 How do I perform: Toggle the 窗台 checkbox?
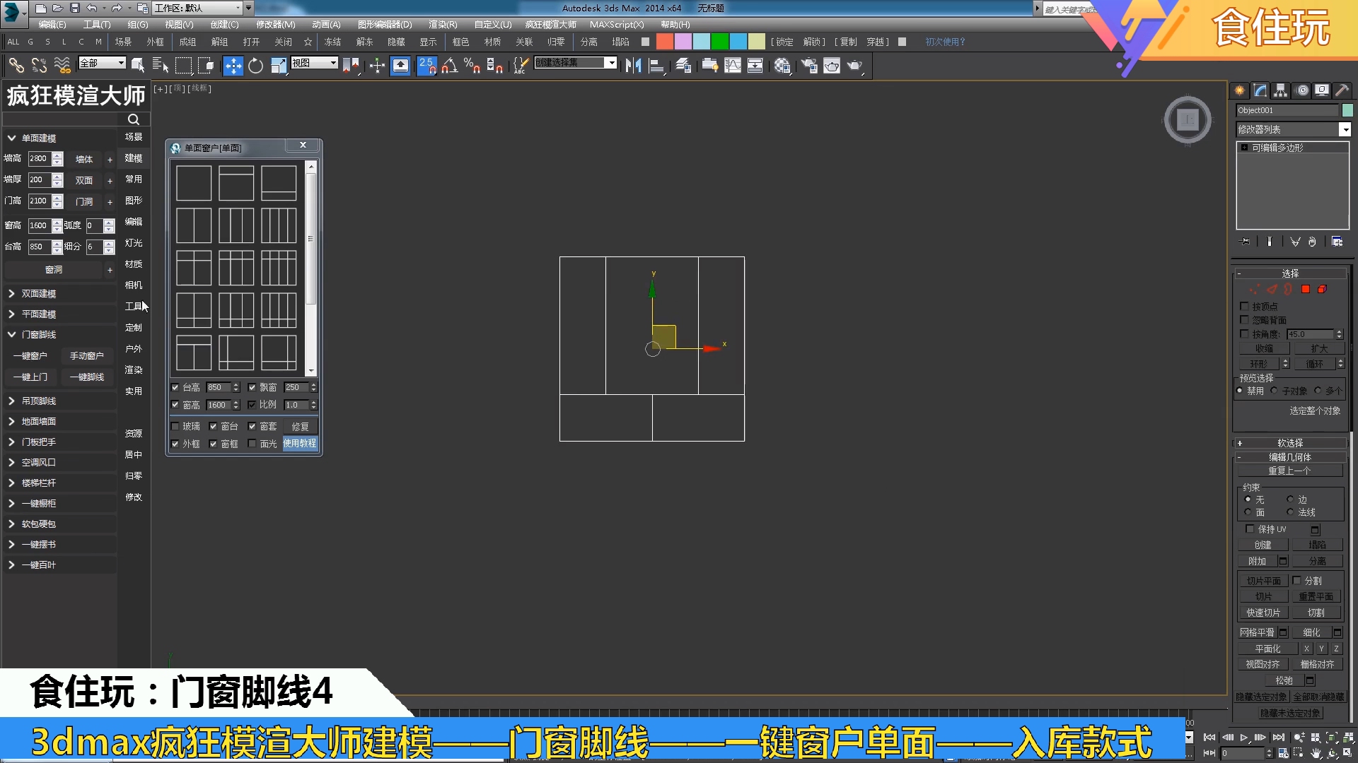tap(213, 426)
